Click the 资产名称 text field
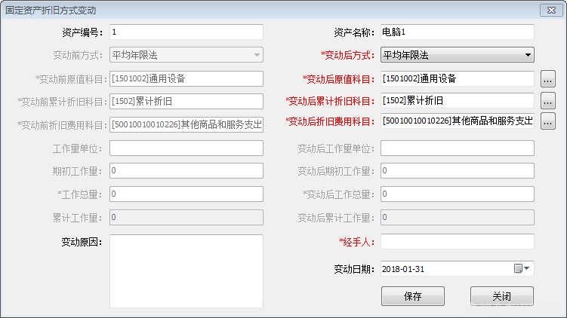The height and width of the screenshot is (318, 567). (457, 32)
